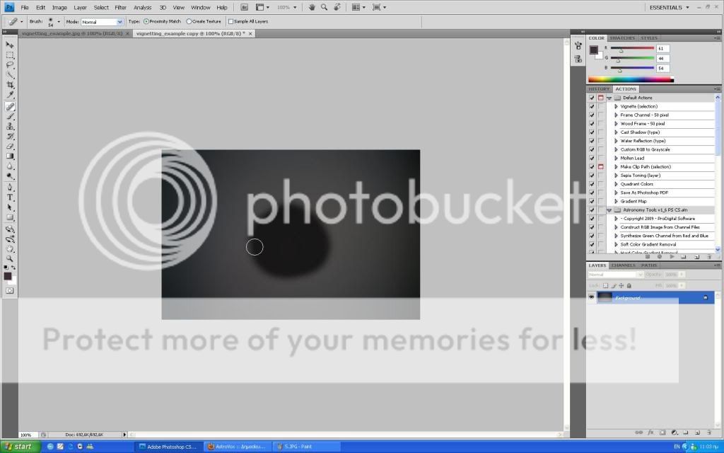This screenshot has height=453, width=724.
Task: Open the Filter menu
Action: pos(121,7)
